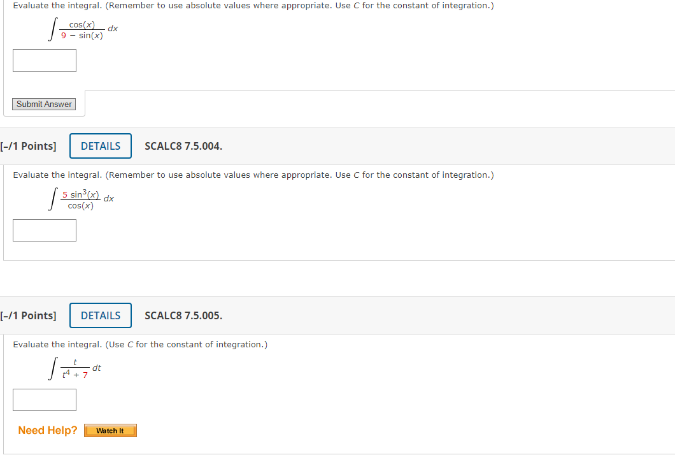675x455 pixels.
Task: Click instructions text above sin³(x) integral
Action: pyautogui.click(x=253, y=175)
